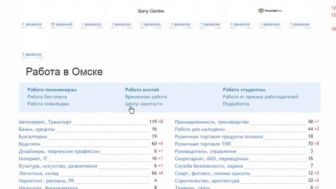
Task: Open the "Работа студентам" link
Action: point(244,90)
